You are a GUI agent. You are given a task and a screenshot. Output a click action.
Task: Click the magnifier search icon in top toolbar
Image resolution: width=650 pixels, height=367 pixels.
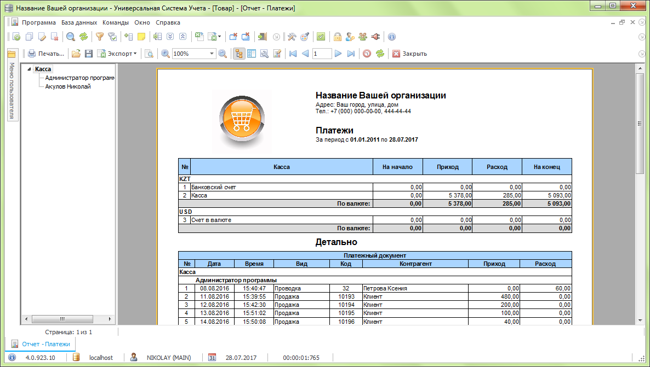(x=71, y=37)
